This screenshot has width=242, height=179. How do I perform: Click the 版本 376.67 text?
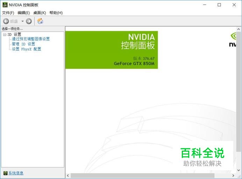(144, 58)
